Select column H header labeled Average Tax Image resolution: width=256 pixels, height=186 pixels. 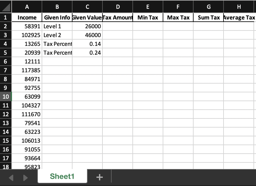pos(239,7)
